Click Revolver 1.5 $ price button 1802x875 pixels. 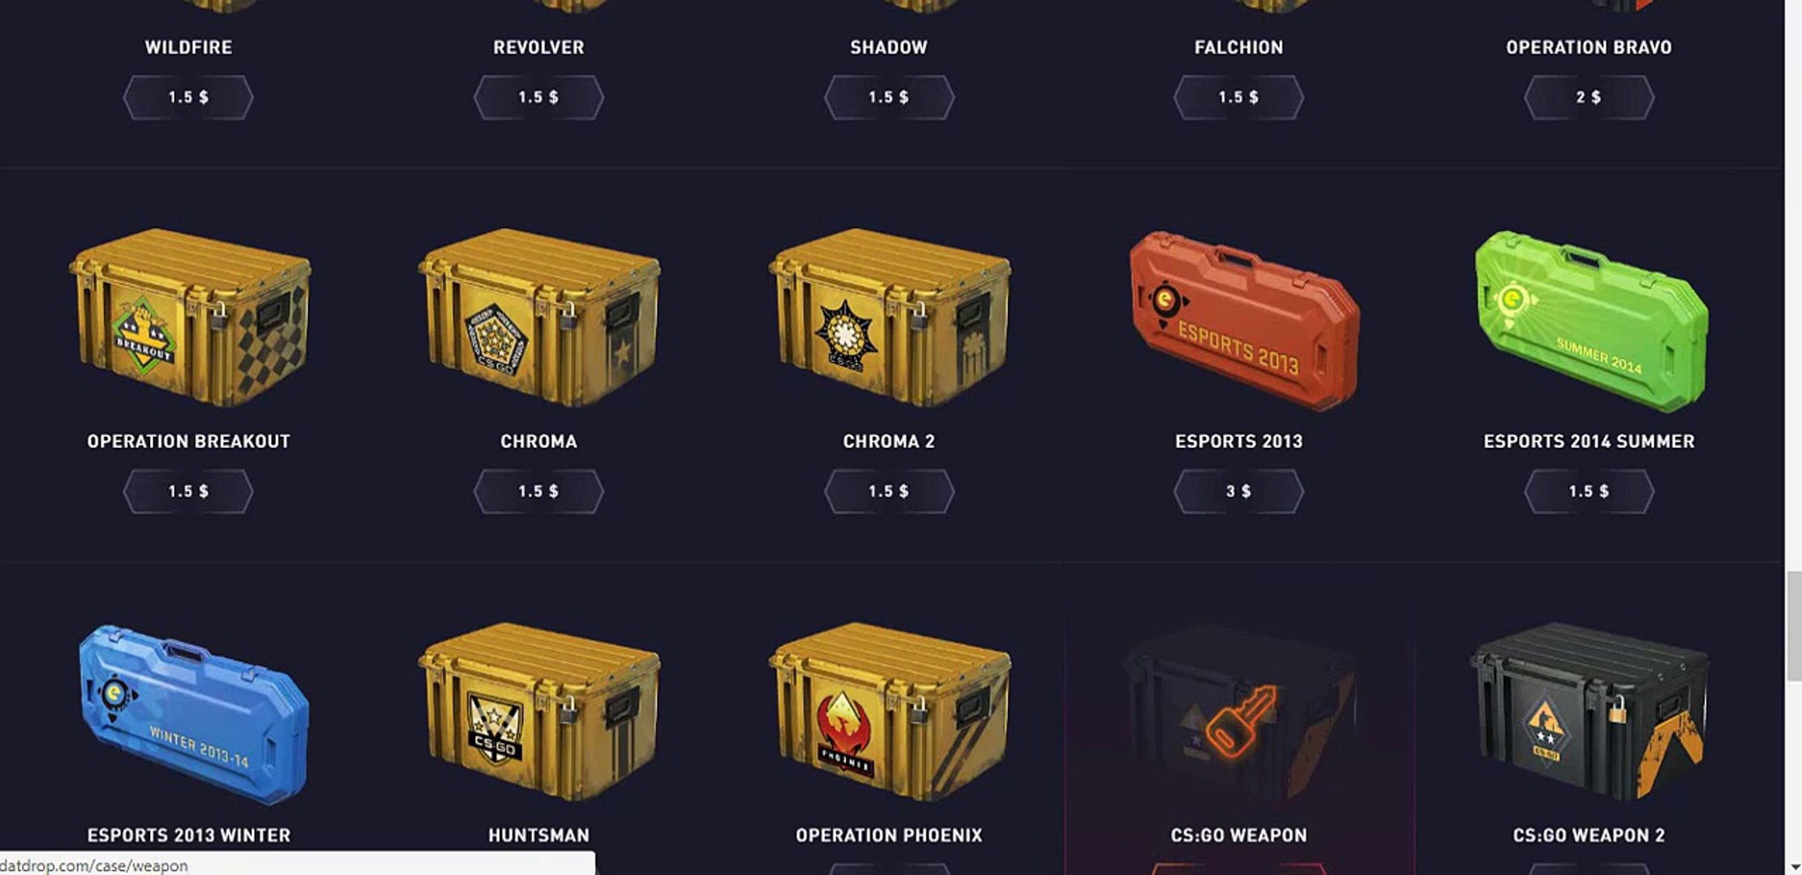coord(538,97)
